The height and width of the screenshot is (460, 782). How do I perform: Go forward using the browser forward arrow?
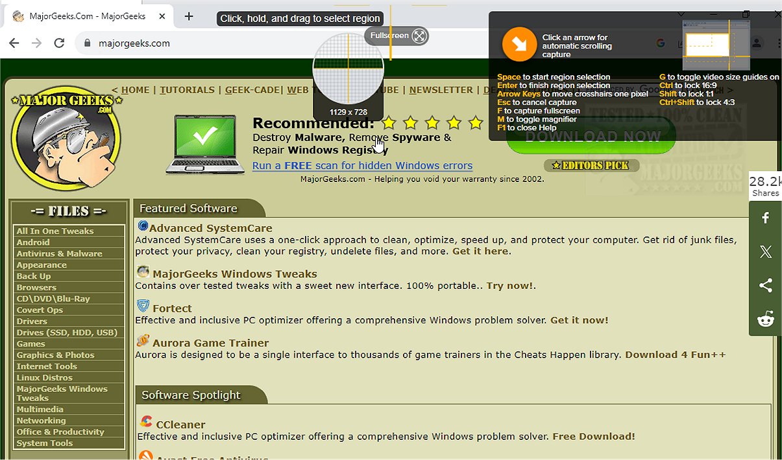pos(37,43)
